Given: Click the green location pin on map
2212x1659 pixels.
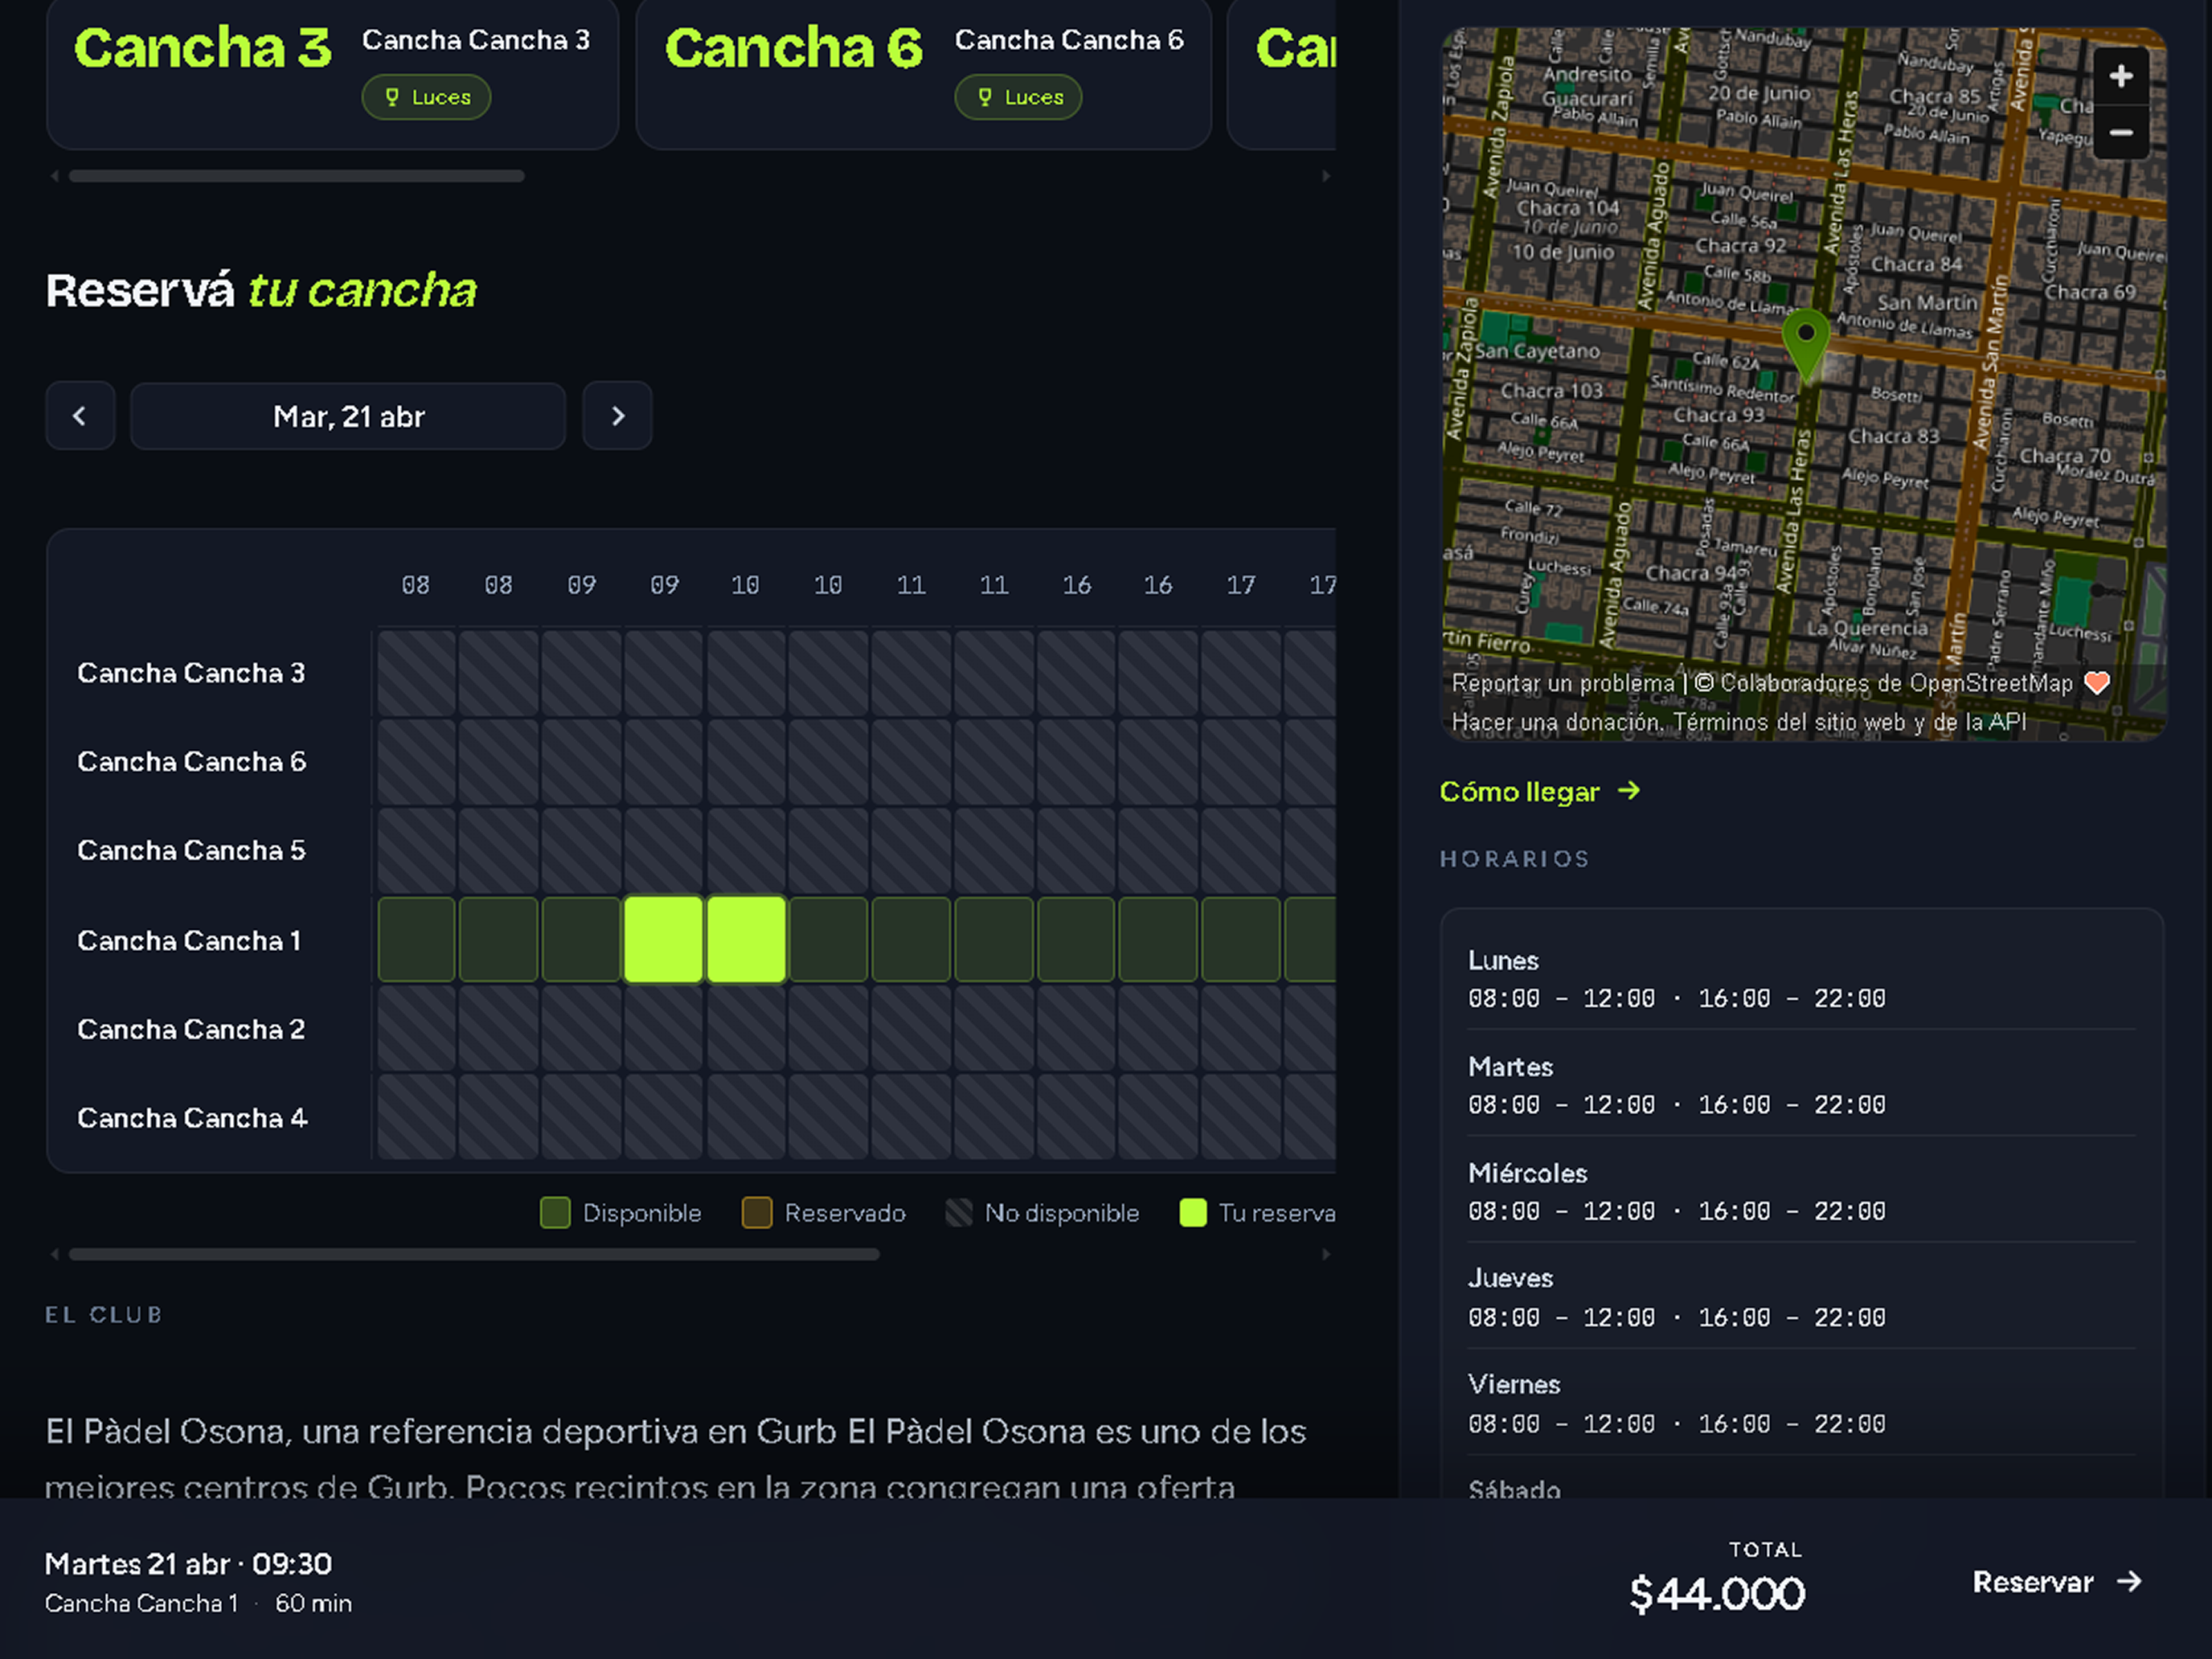Looking at the screenshot, I should tap(1806, 343).
